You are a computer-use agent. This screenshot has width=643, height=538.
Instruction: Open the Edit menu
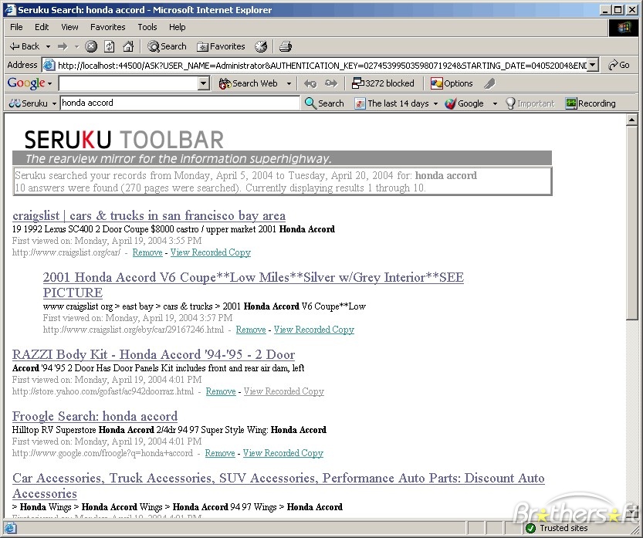coord(42,27)
